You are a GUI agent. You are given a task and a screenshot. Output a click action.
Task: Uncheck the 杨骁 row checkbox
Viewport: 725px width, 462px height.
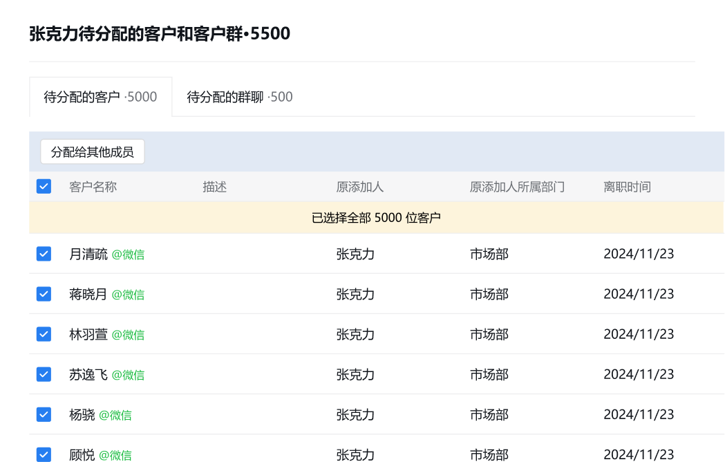click(44, 414)
